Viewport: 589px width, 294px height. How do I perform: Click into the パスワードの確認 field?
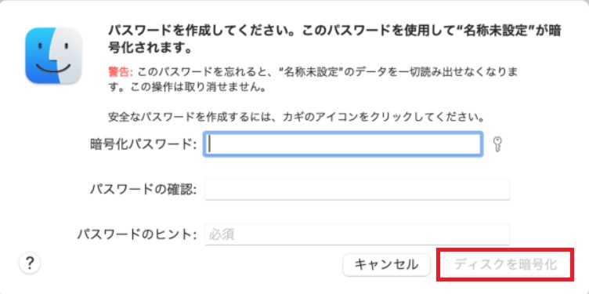point(357,190)
